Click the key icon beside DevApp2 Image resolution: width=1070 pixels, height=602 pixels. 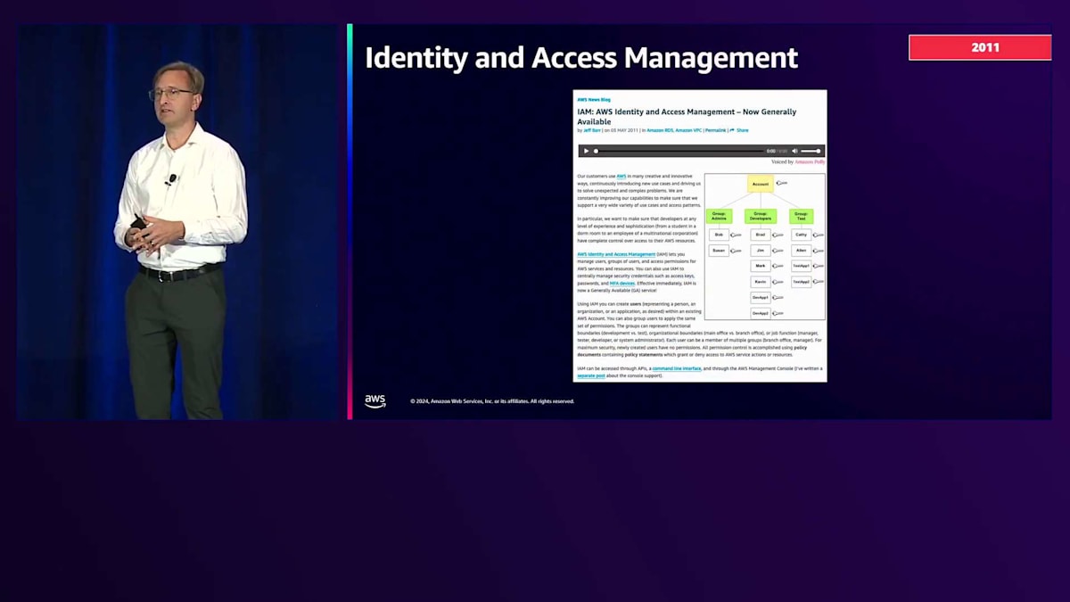778,313
